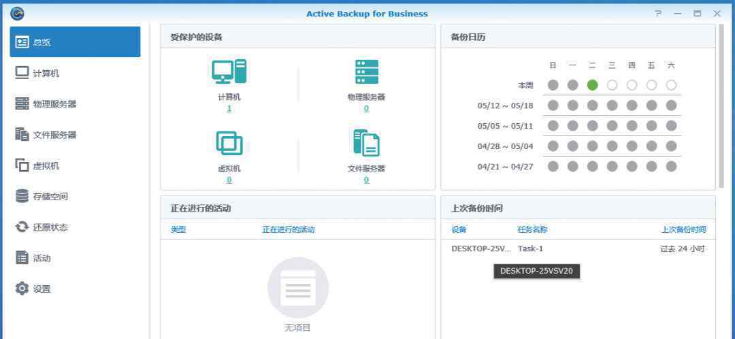Select the DESKTOP-25V Task-1 backup row
735x339 pixels.
pos(577,248)
